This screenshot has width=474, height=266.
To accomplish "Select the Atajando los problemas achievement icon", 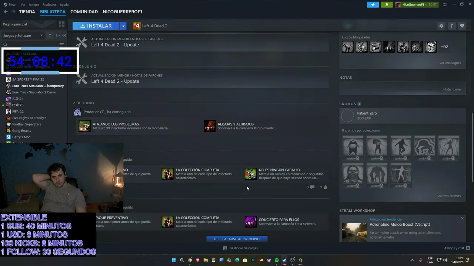I will (x=84, y=126).
